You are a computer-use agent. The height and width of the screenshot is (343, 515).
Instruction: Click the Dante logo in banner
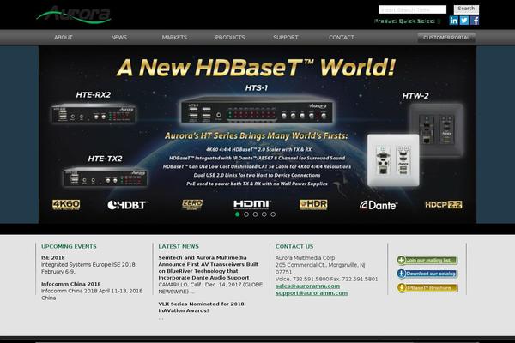(379, 205)
